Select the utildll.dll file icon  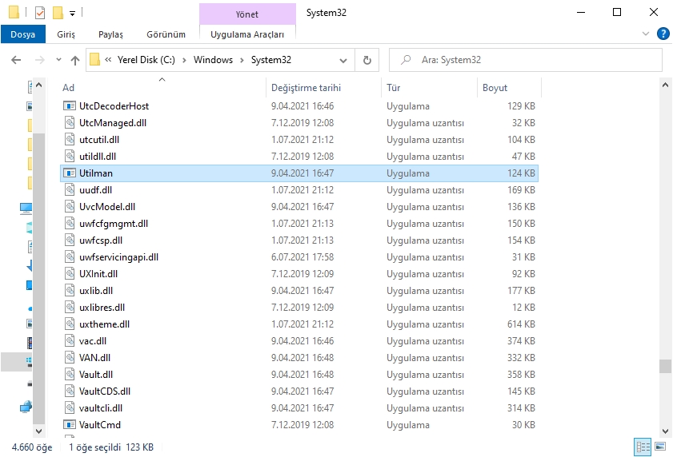click(x=70, y=156)
